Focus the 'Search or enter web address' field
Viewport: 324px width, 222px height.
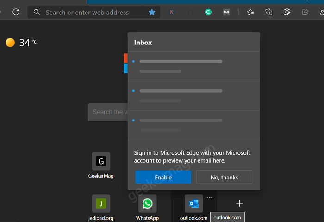click(x=94, y=12)
